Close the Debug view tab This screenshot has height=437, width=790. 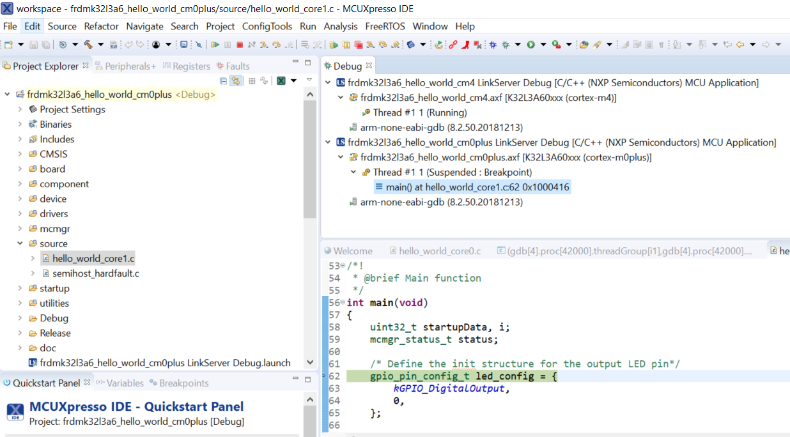coord(369,66)
